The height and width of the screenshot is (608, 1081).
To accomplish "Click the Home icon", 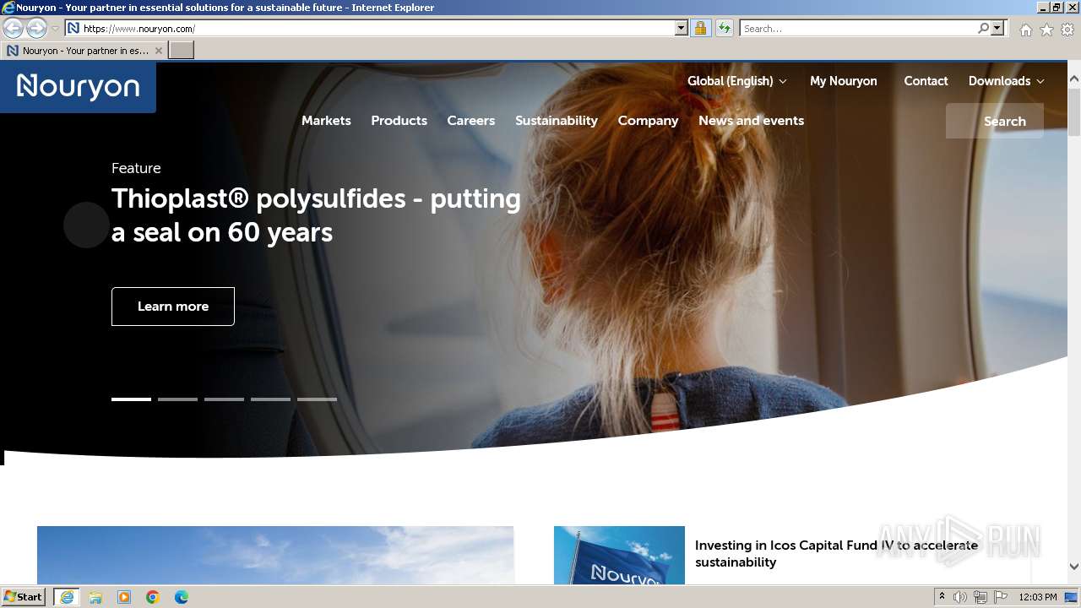I will tap(1025, 30).
